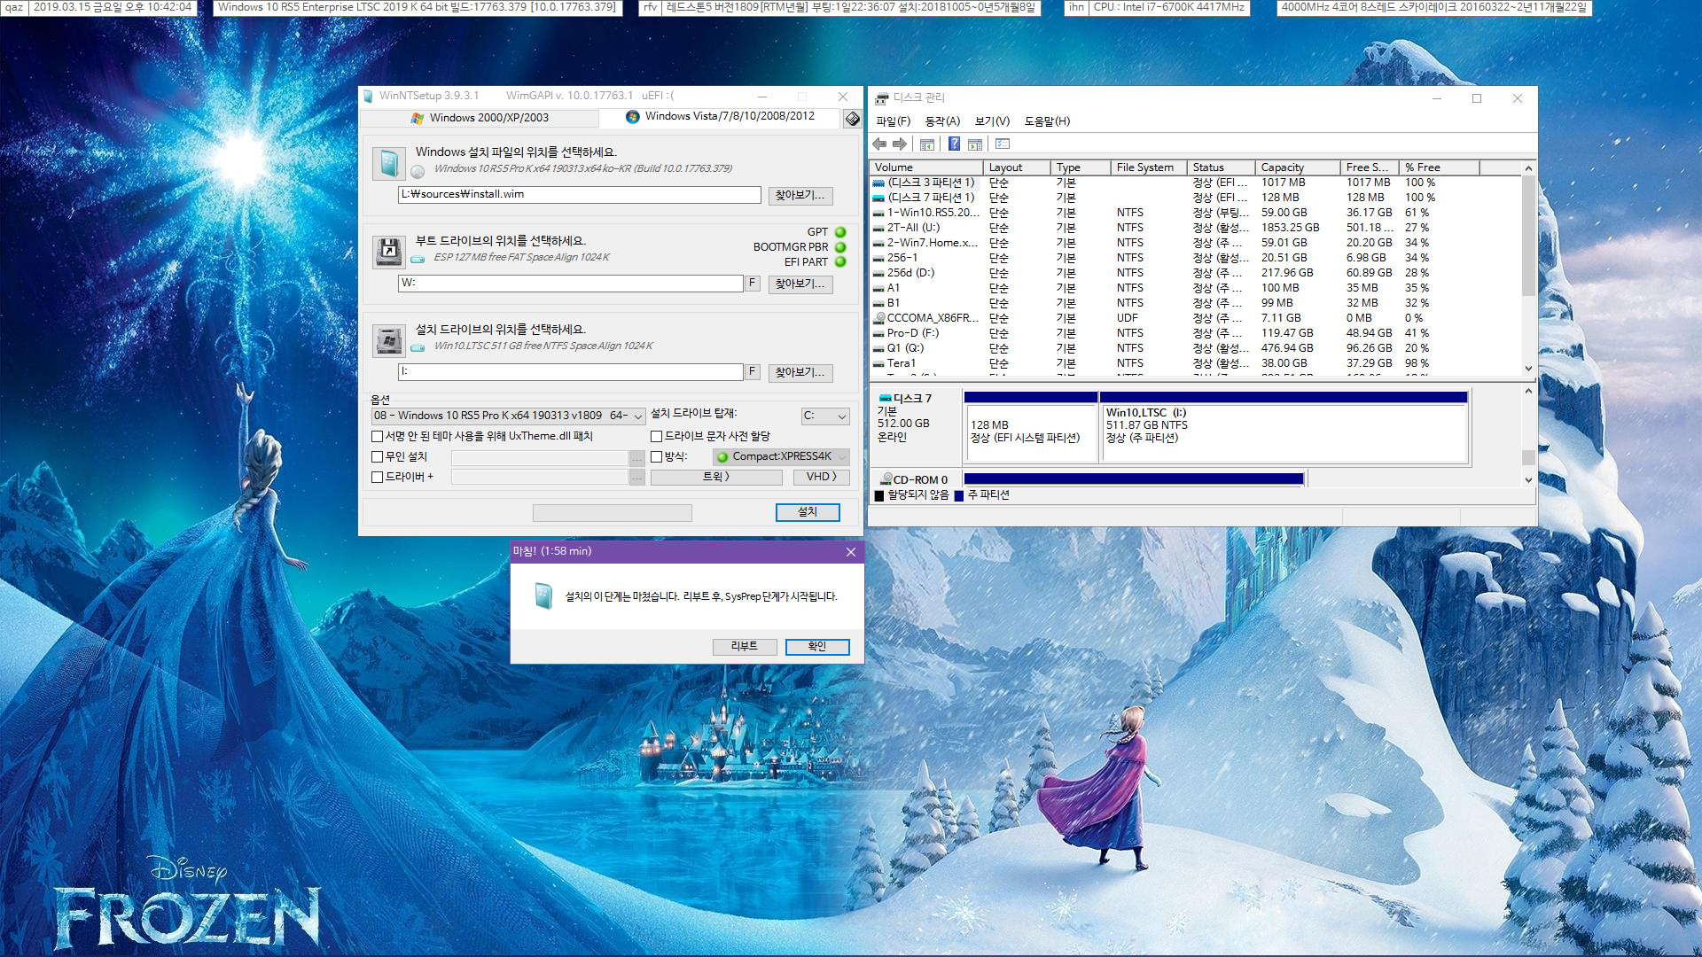1702x957 pixels.
Task: Open Compact:XPRESS4K dropdown
Action: pos(781,456)
